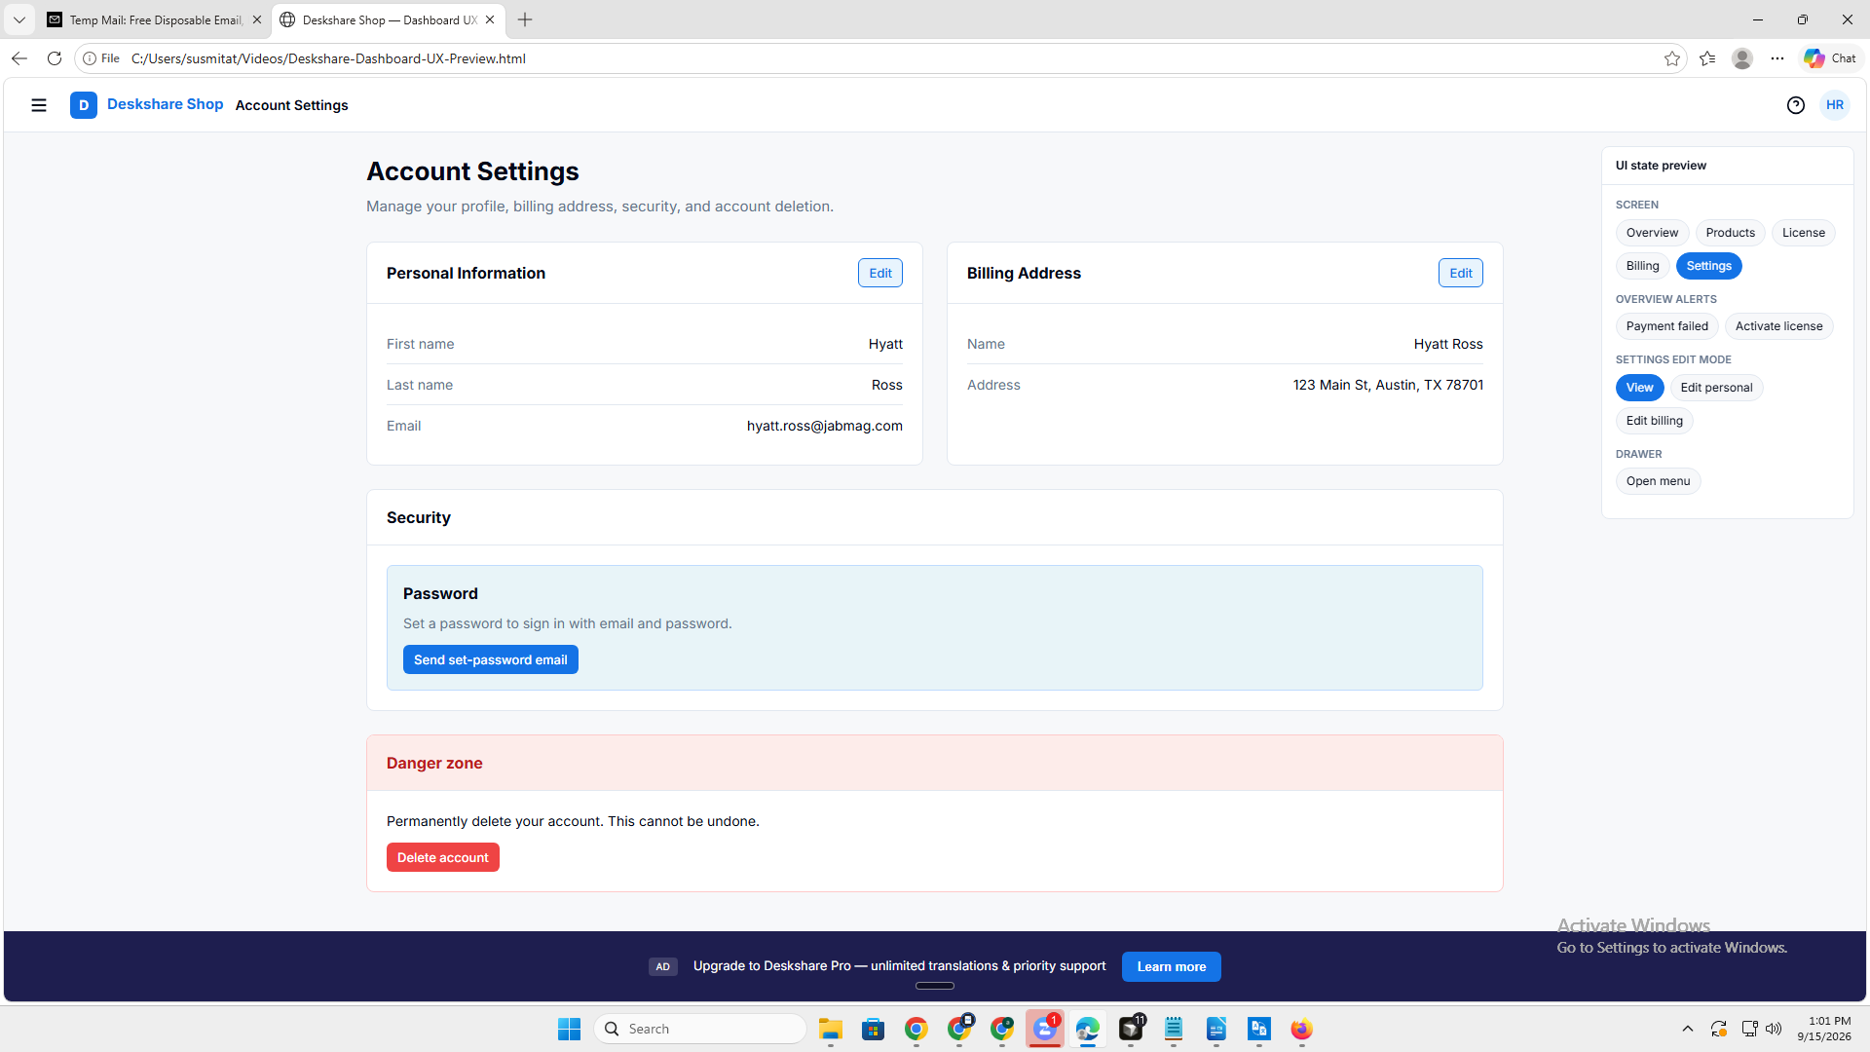
Task: Click the help question mark icon
Action: [1796, 105]
